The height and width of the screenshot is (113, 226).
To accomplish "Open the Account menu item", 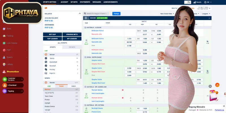I will pyautogui.click(x=64, y=2).
